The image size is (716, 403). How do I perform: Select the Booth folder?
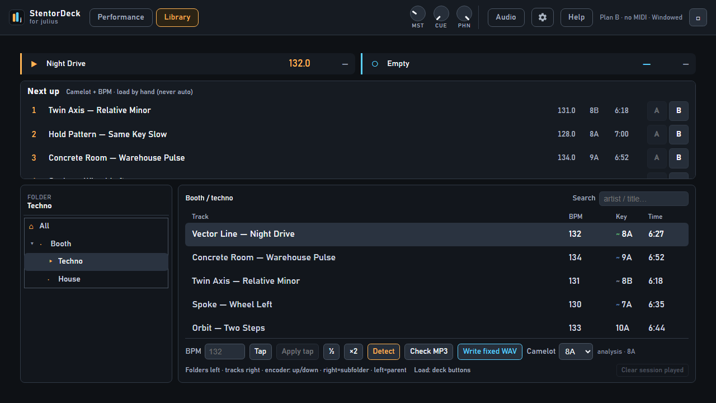pos(96,244)
